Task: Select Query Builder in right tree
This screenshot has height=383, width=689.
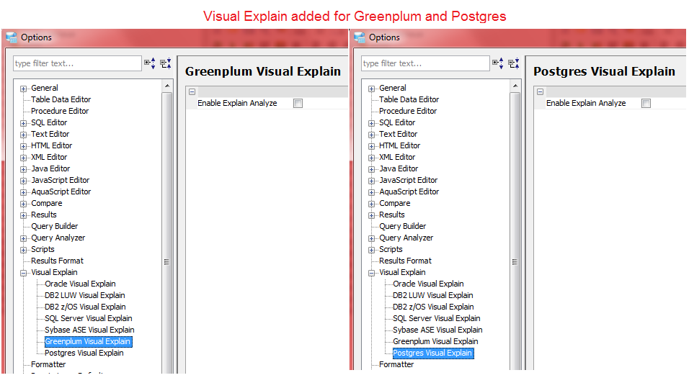Action: pyautogui.click(x=402, y=226)
